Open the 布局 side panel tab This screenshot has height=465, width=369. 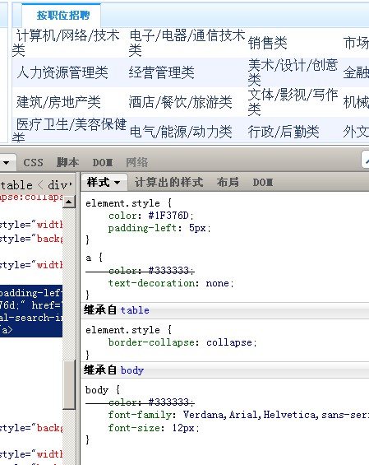[x=228, y=182]
